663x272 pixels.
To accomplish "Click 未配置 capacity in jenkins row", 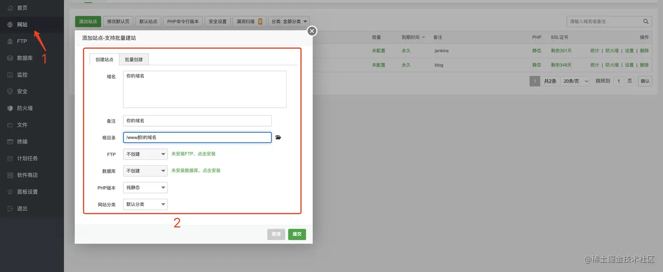I will pyautogui.click(x=378, y=51).
